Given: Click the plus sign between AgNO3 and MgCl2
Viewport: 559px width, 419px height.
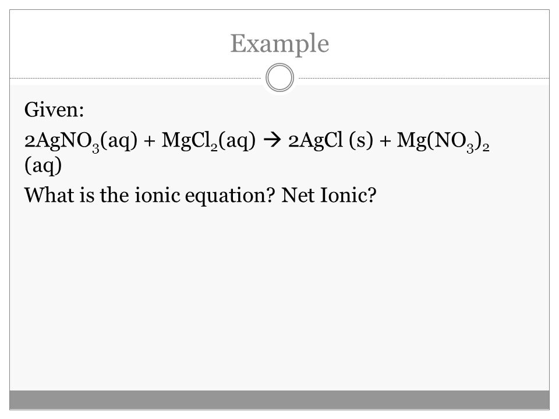Looking at the screenshot, I should coord(150,141).
